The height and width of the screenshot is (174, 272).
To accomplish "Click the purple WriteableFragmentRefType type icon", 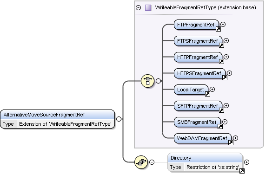I will click(x=148, y=7).
